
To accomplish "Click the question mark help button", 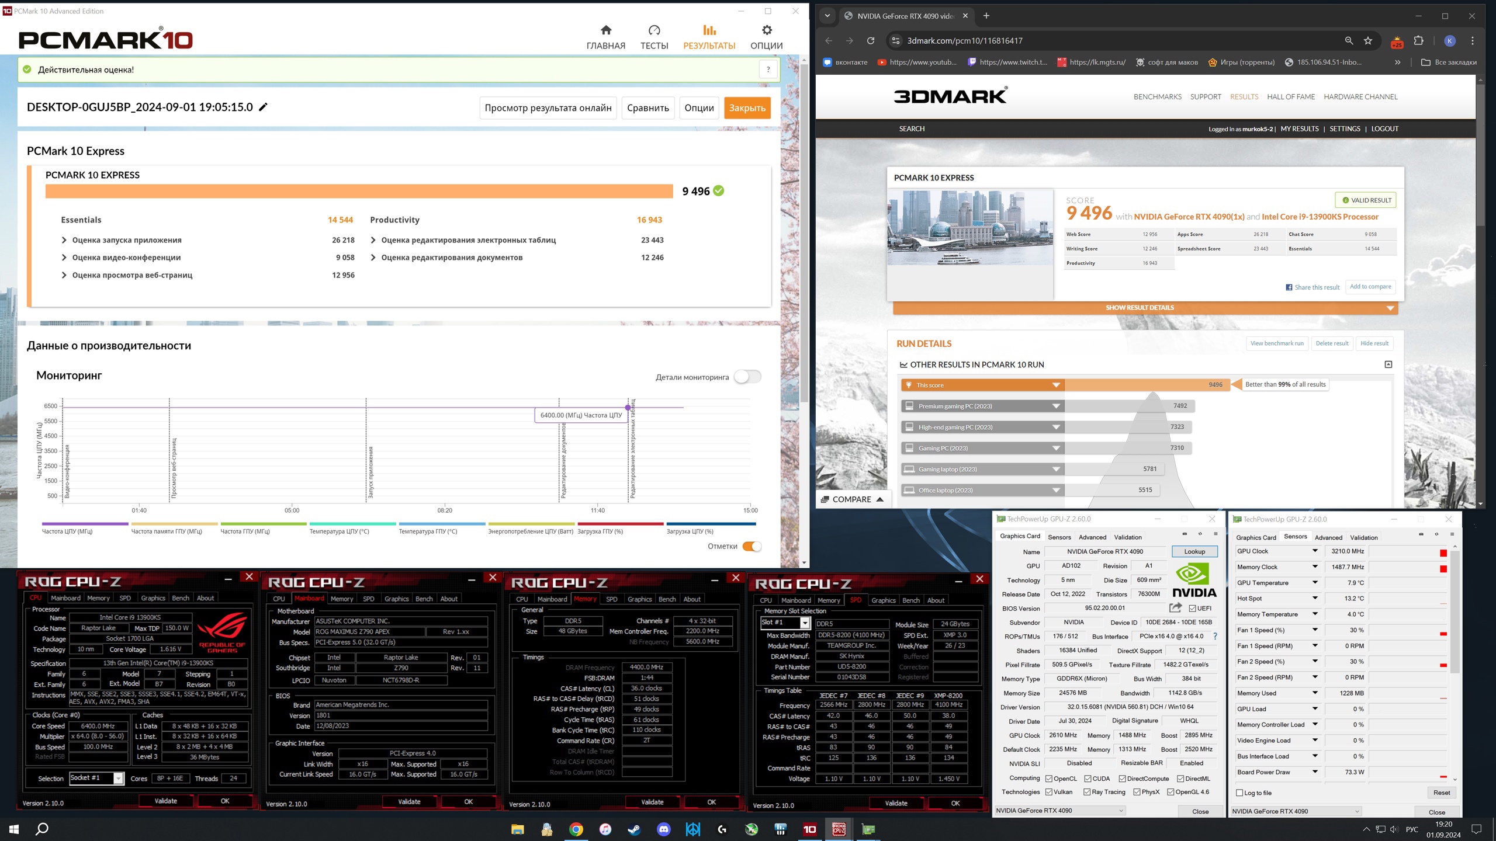I will (768, 69).
